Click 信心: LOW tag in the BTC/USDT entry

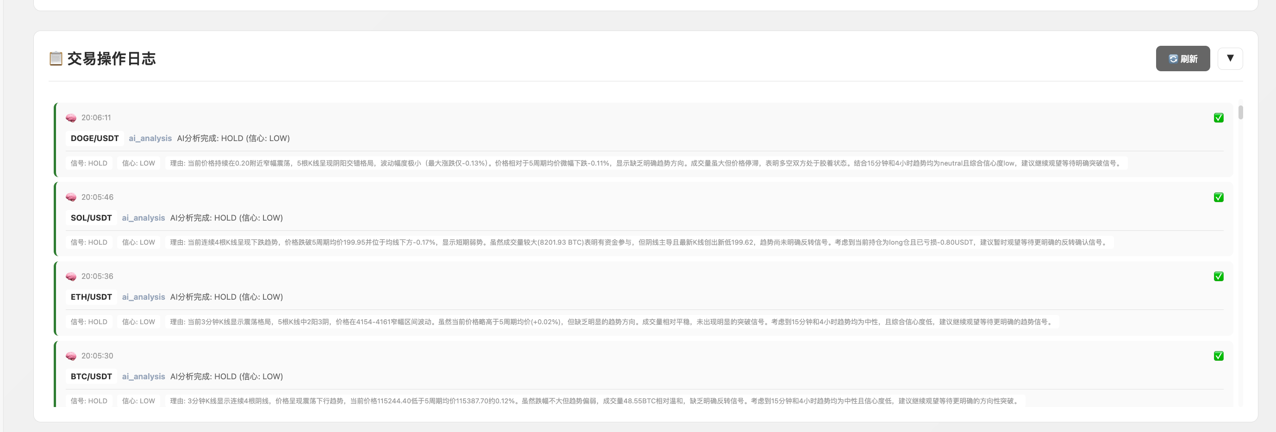138,401
